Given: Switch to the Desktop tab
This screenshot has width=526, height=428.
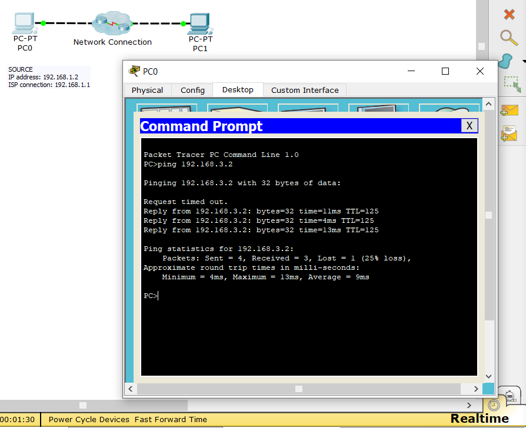Looking at the screenshot, I should tap(238, 89).
